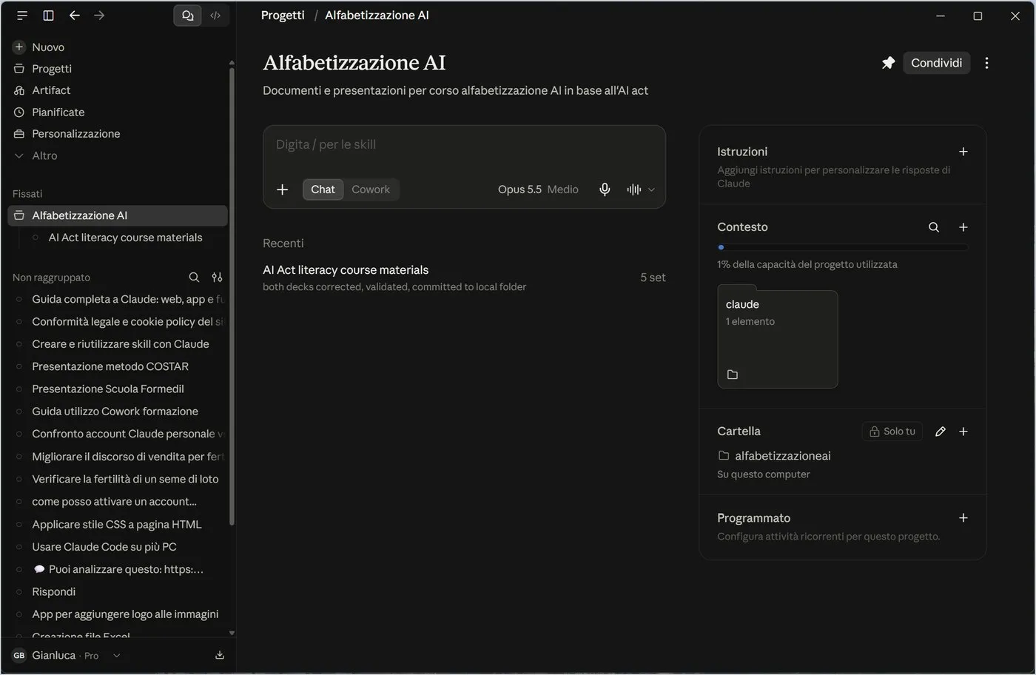1036x675 pixels.
Task: Start a new chat with Nuovo
Action: click(48, 47)
